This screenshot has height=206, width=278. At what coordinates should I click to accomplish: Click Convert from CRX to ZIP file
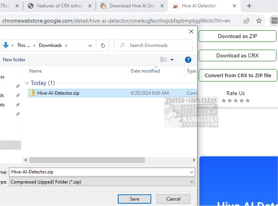(x=238, y=75)
